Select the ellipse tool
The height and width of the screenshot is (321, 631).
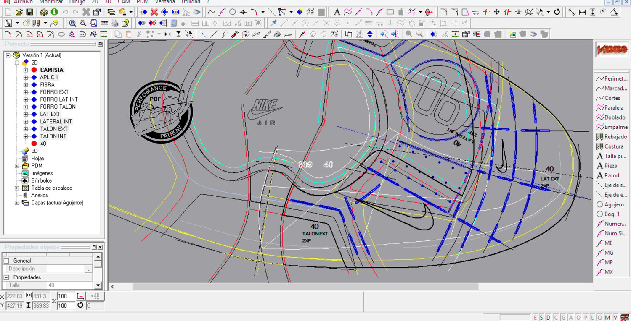[61, 34]
